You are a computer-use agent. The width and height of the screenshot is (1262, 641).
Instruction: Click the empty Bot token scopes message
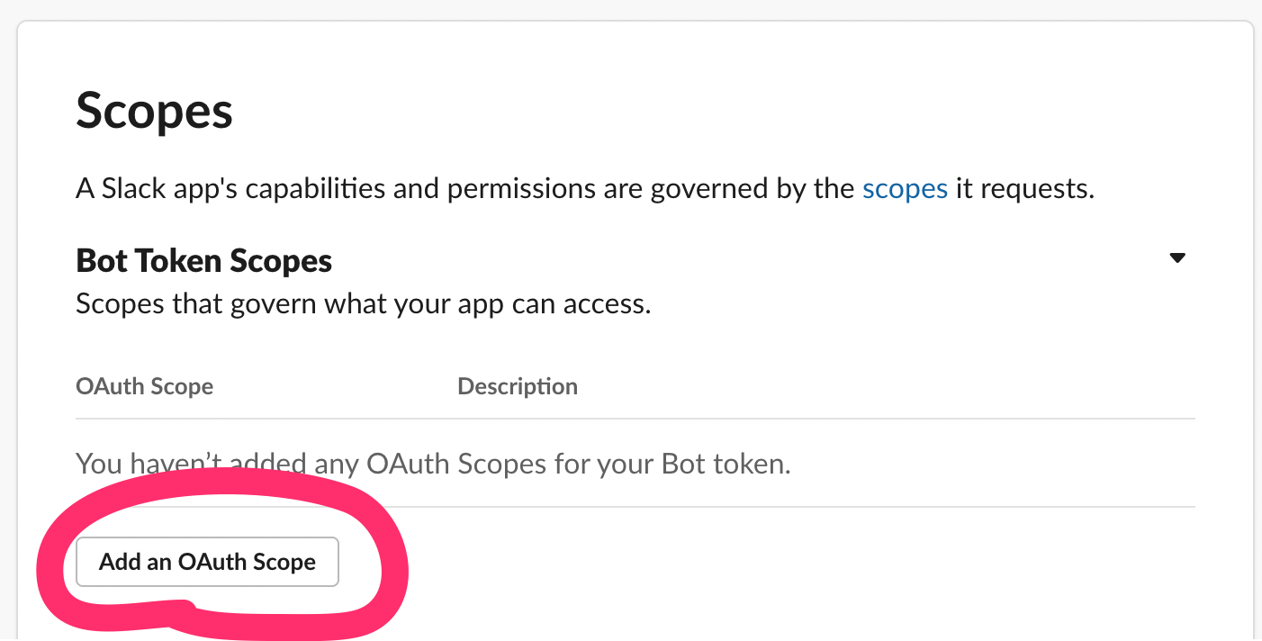point(433,464)
